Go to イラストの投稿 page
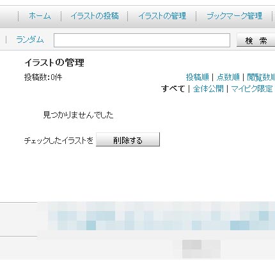The width and height of the screenshot is (275, 275). pos(95,16)
